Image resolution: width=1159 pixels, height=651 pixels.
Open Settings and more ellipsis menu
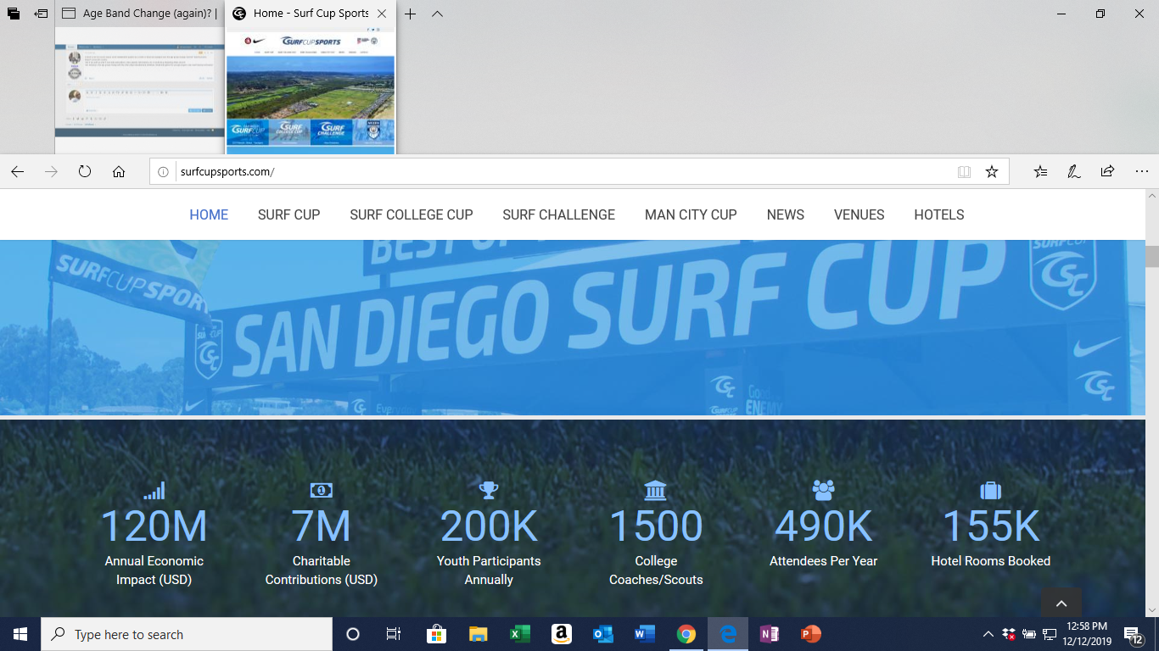click(x=1140, y=171)
